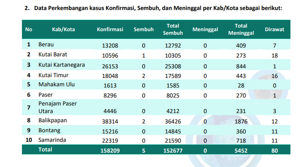
Task: Select the 'Berau' row name
Action: pos(46,44)
